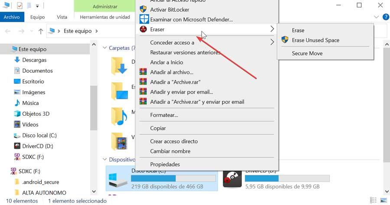Click the Properties checkmark icon in quick access toolbar
The image size is (390, 205).
pos(19,5)
